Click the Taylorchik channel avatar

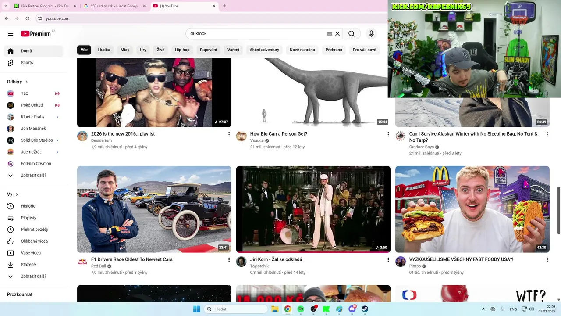(x=241, y=262)
